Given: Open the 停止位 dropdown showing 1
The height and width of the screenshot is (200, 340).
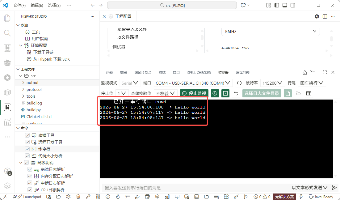Looking at the screenshot, I should coord(122,93).
